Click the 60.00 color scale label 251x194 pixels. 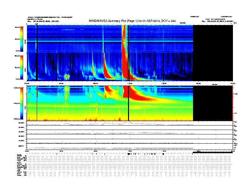(x=17, y=56)
